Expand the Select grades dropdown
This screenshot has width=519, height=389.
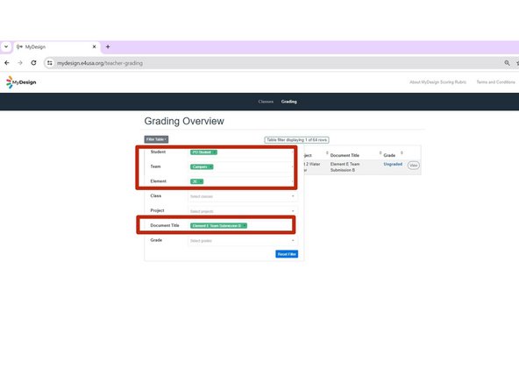click(x=242, y=240)
